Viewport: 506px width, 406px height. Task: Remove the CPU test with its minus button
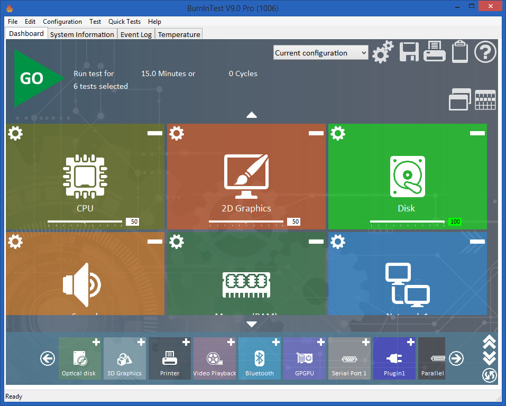click(x=155, y=133)
